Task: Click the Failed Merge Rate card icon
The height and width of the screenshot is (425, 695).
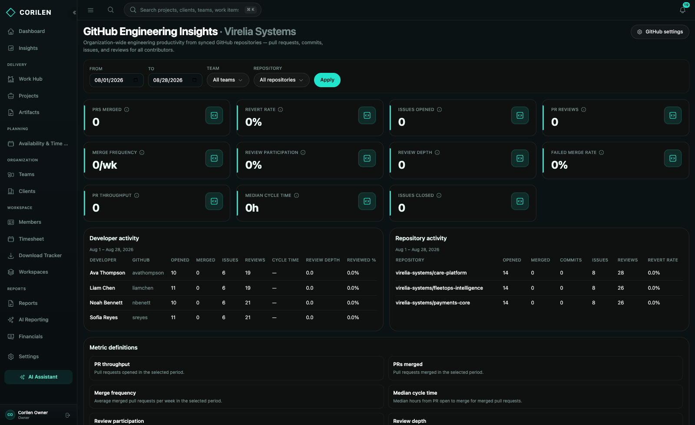Action: [673, 158]
